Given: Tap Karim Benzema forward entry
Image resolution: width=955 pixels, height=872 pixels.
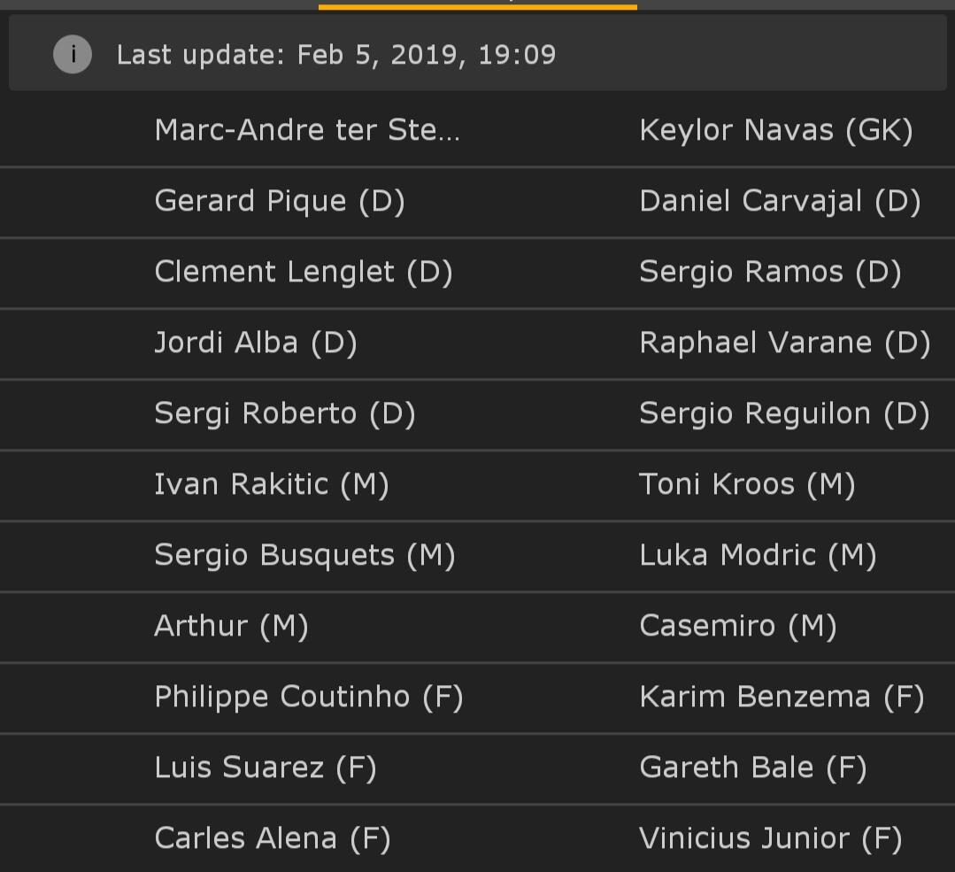Looking at the screenshot, I should click(x=782, y=698).
